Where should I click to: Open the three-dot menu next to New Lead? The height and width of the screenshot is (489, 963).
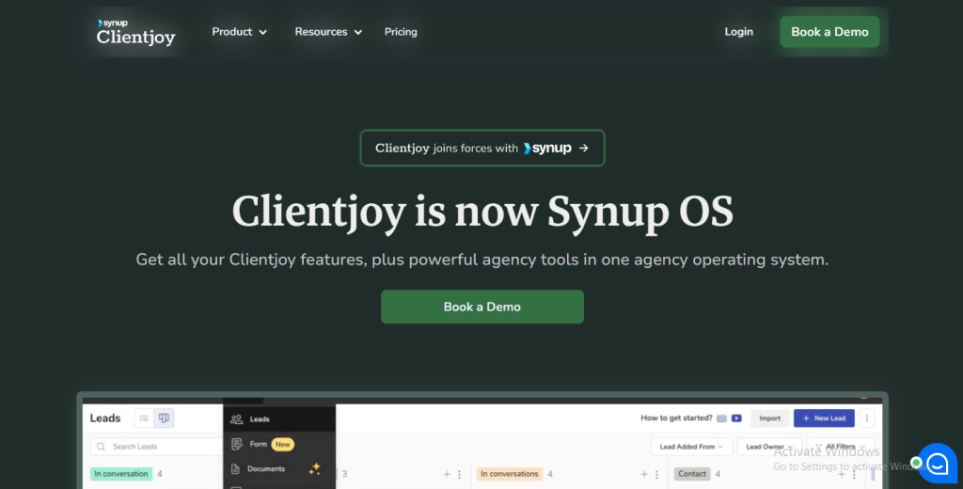tap(867, 418)
